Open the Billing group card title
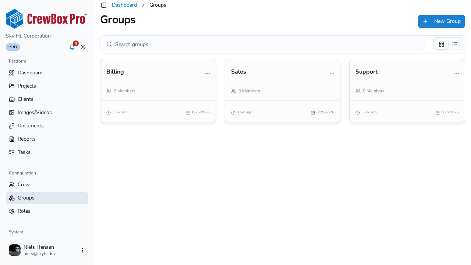 point(115,72)
